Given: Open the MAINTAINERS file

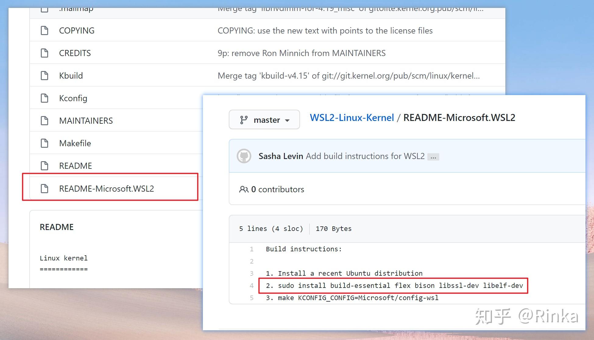Looking at the screenshot, I should coord(86,121).
